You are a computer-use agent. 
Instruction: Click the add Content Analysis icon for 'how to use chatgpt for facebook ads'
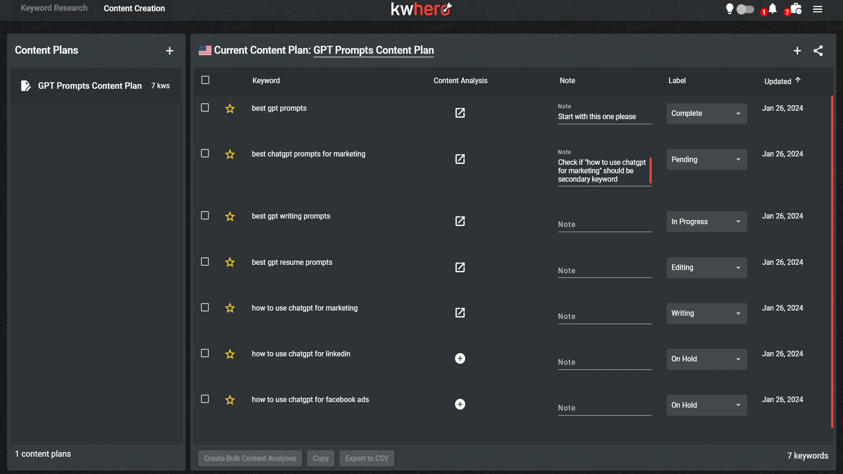pyautogui.click(x=460, y=404)
